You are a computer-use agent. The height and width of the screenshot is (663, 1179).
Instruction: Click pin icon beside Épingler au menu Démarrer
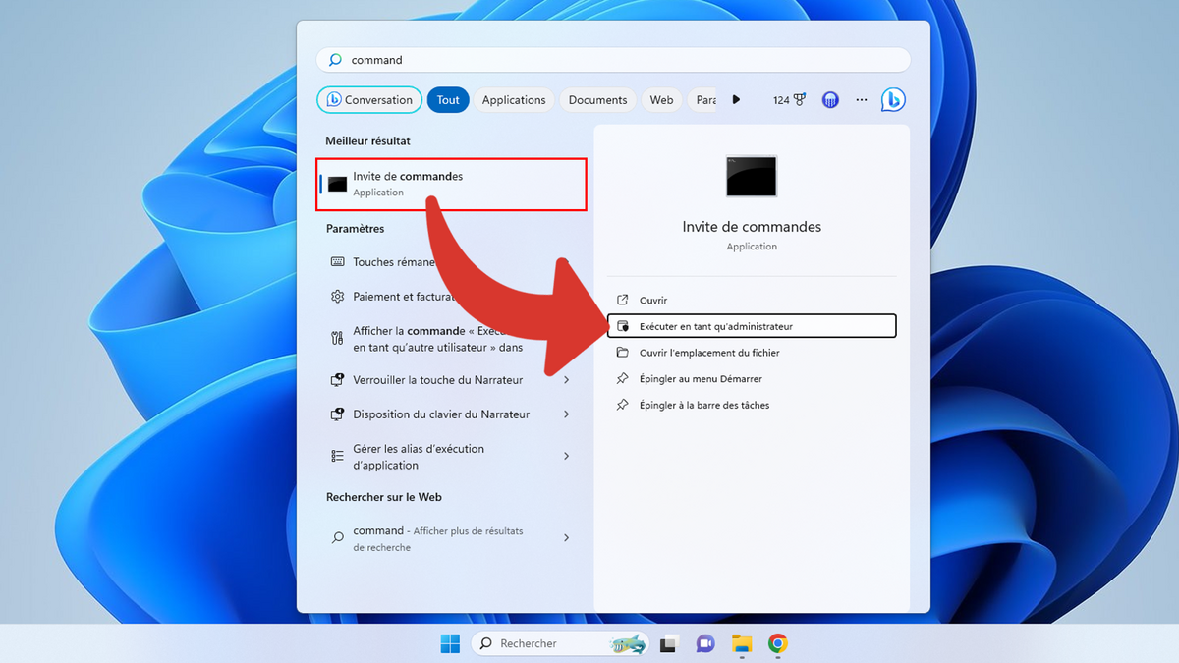(x=622, y=379)
